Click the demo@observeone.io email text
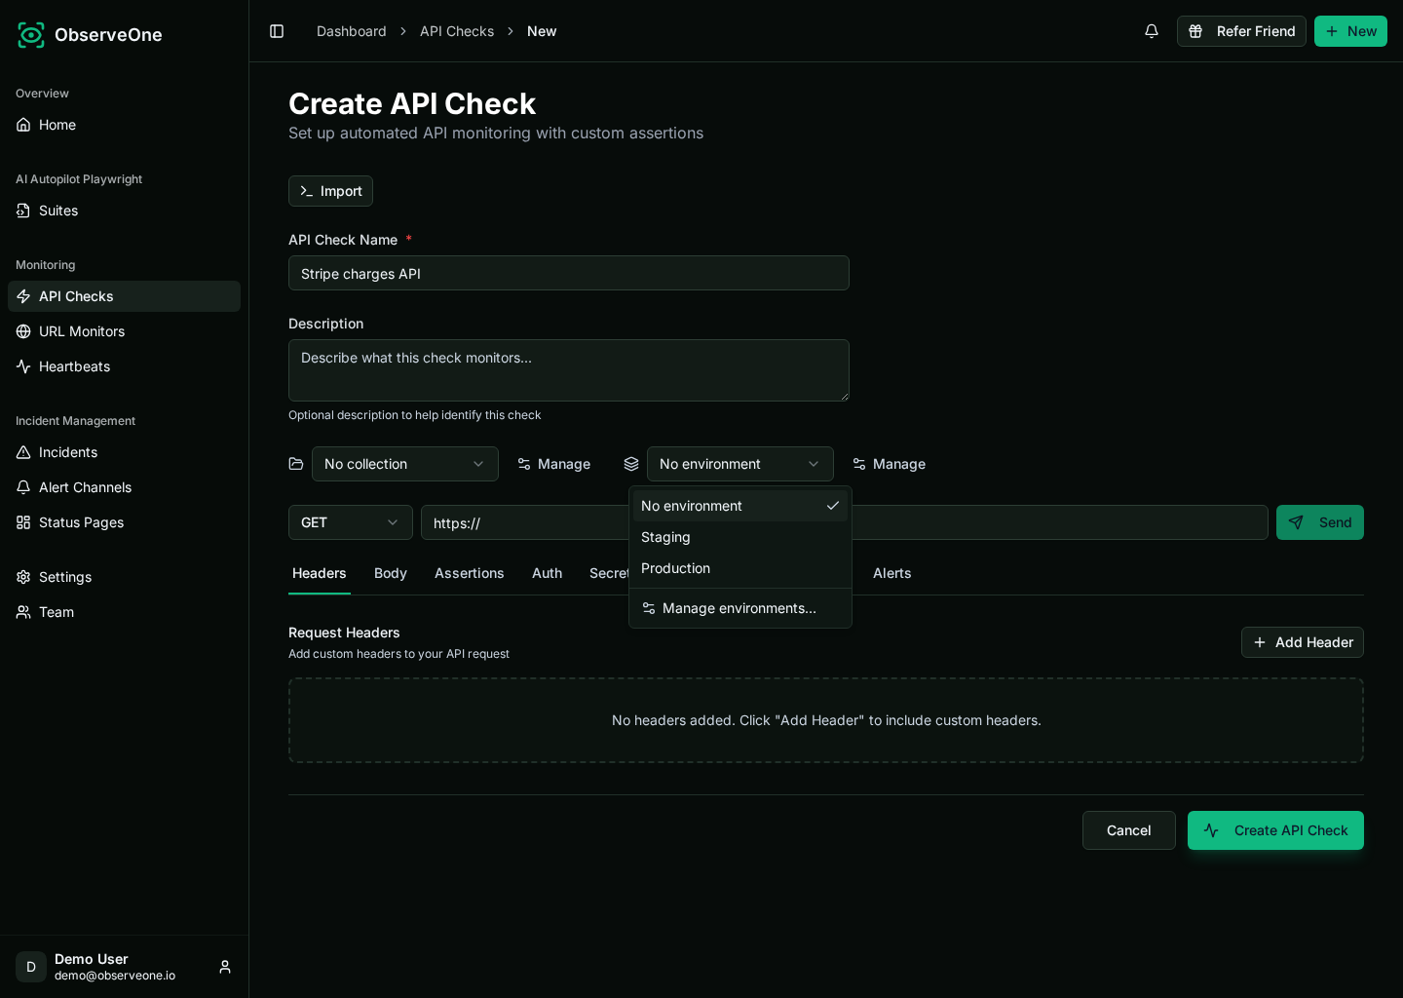The height and width of the screenshot is (998, 1403). [115, 976]
